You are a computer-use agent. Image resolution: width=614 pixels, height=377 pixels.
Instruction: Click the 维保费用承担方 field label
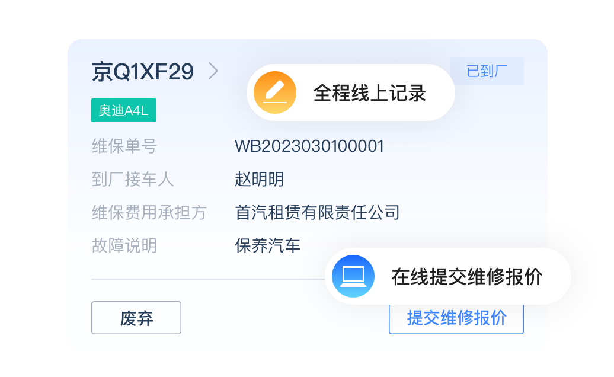click(149, 213)
